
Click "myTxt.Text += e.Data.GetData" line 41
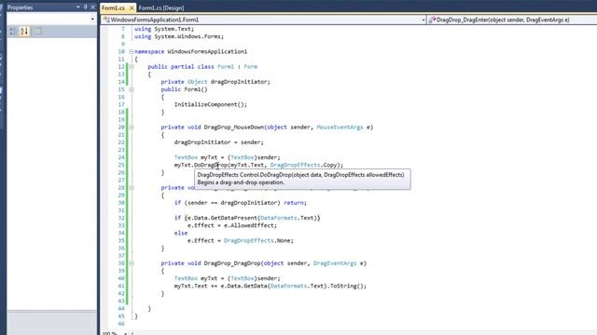coord(221,286)
